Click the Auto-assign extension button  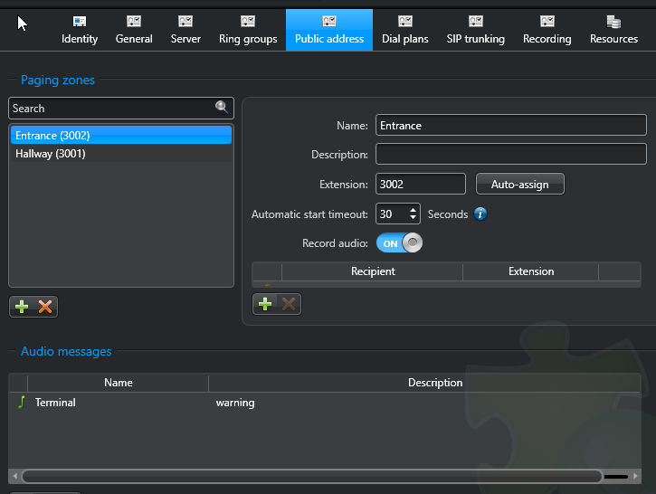(x=519, y=184)
